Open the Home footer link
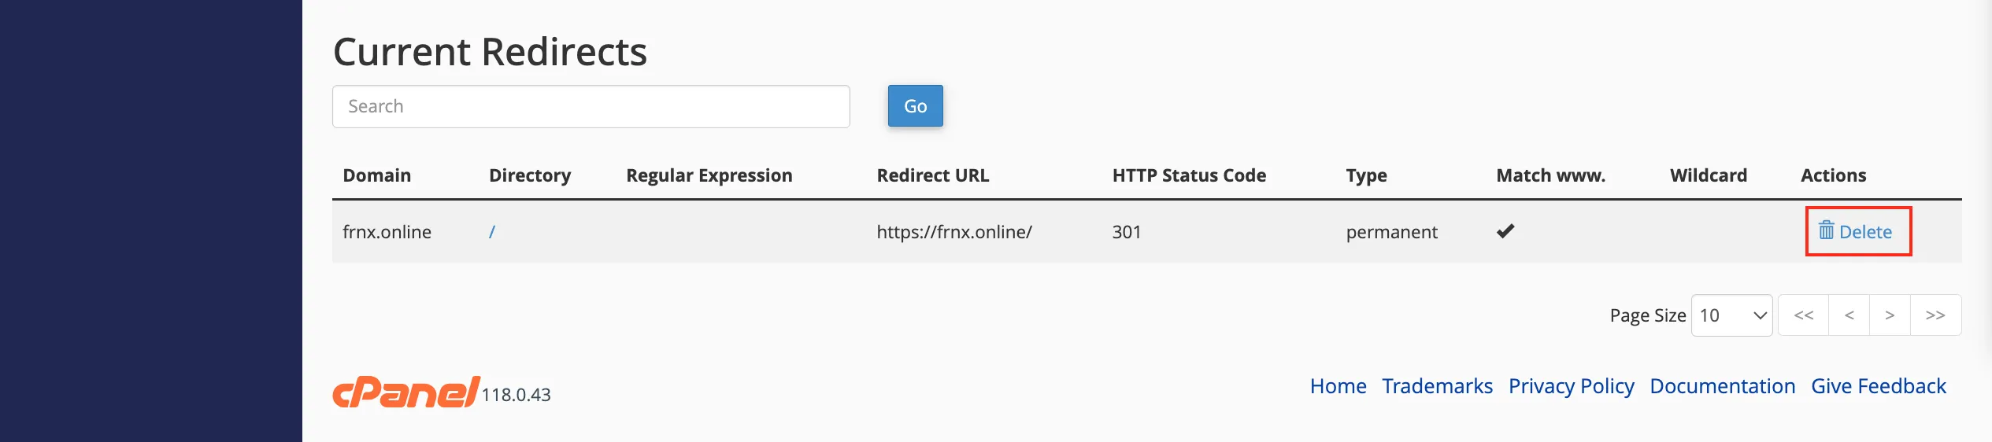 1338,386
